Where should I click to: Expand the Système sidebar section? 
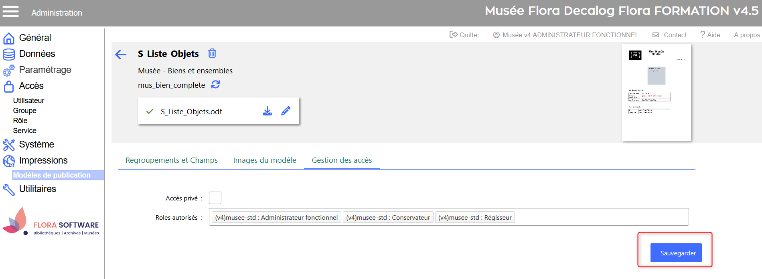(36, 144)
